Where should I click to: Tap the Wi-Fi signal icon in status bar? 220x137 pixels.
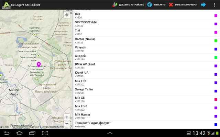209,133
